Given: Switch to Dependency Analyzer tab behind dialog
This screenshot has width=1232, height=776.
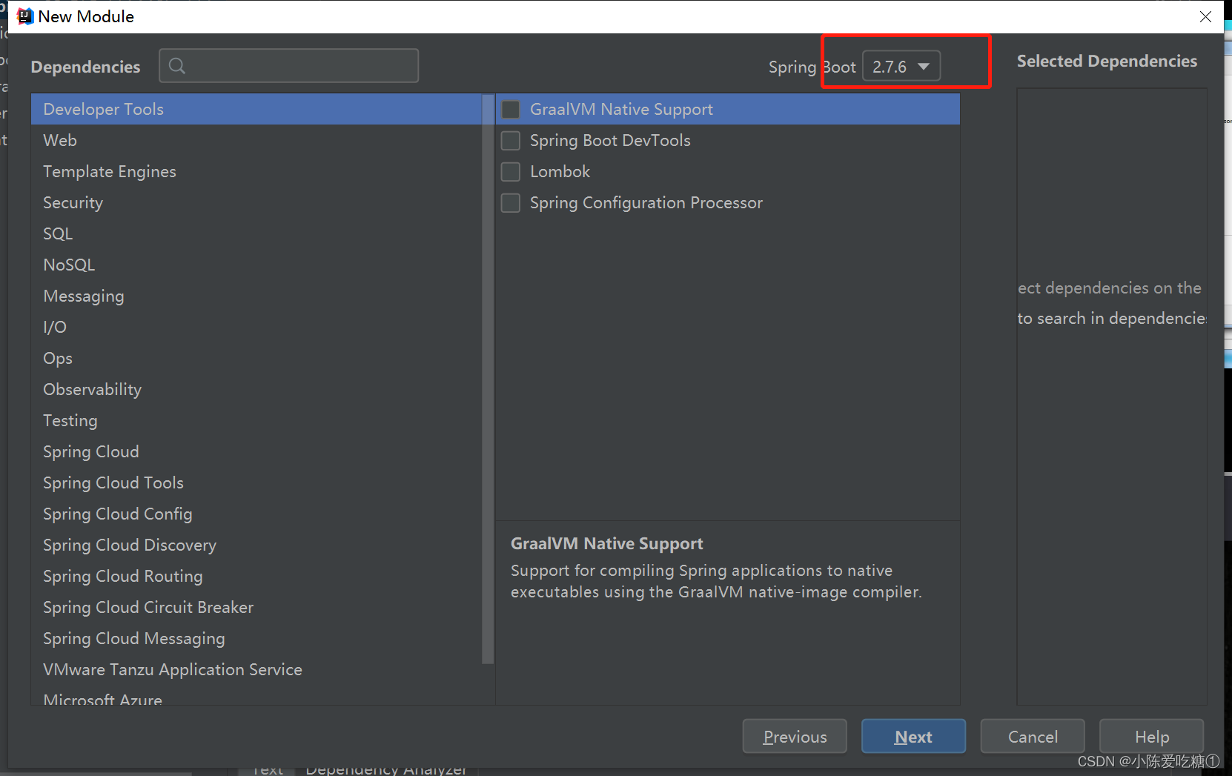Looking at the screenshot, I should [386, 770].
